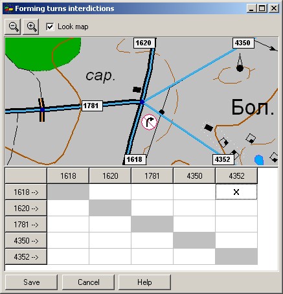Image resolution: width=283 pixels, height=294 pixels.
Task: Toggle the X cell for 1618 to 4352
Action: [236, 192]
